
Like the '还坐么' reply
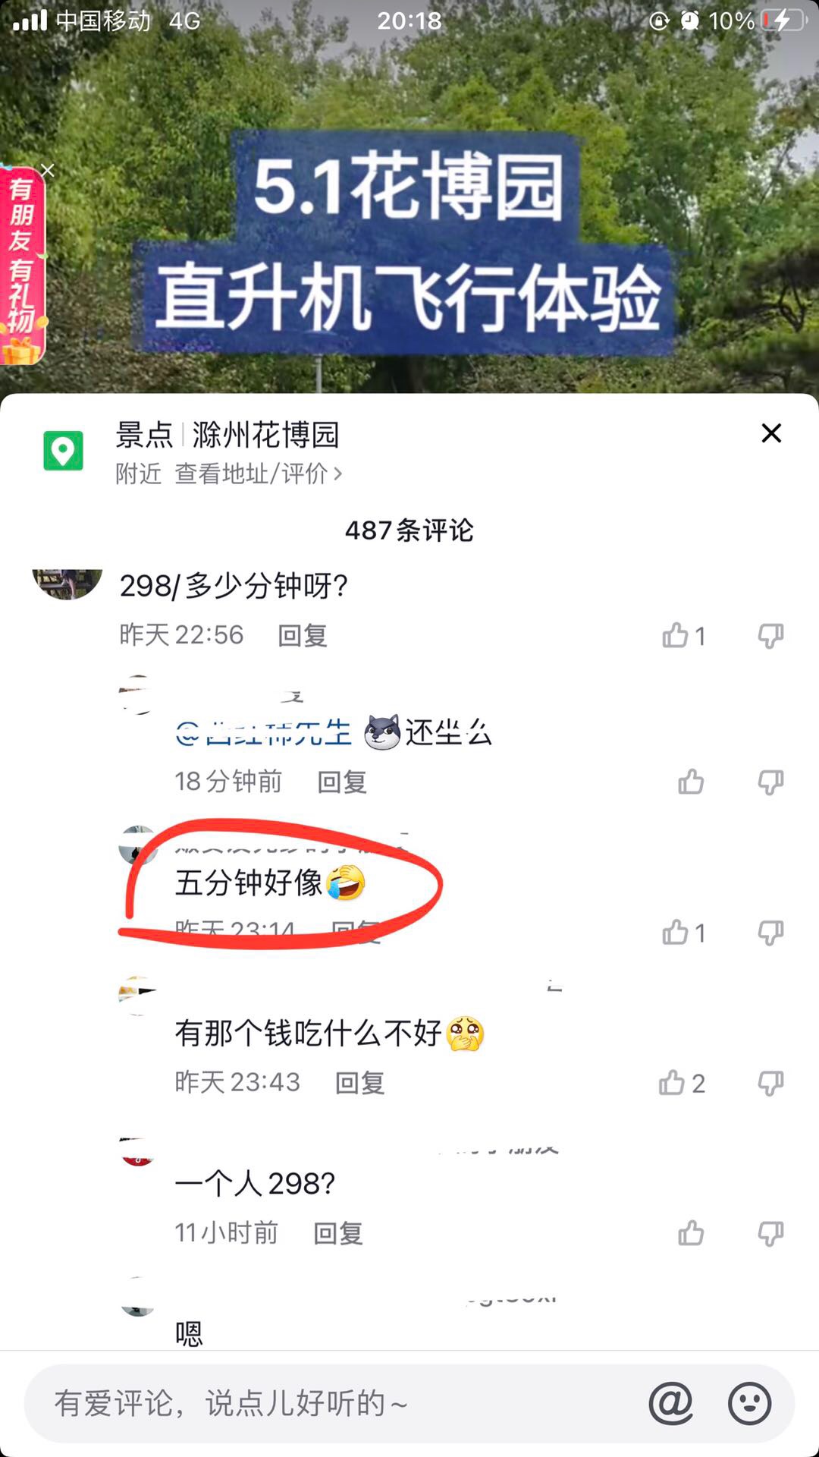pos(691,782)
